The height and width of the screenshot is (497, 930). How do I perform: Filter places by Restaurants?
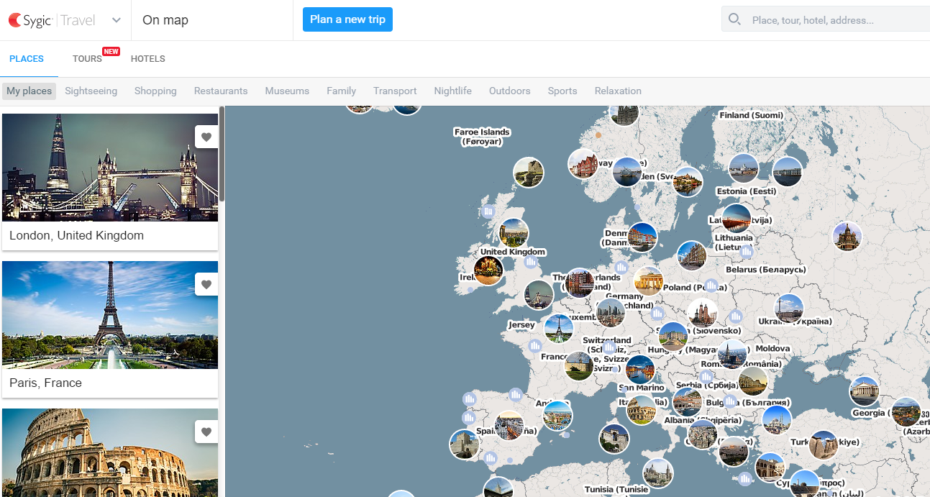tap(221, 91)
